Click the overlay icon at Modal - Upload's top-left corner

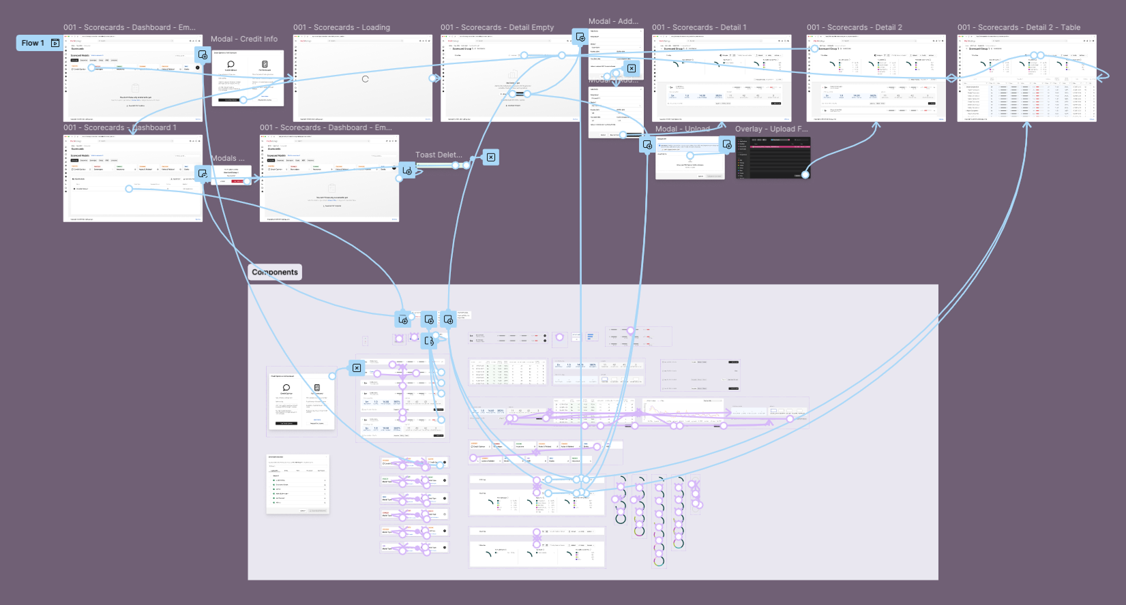(x=647, y=144)
